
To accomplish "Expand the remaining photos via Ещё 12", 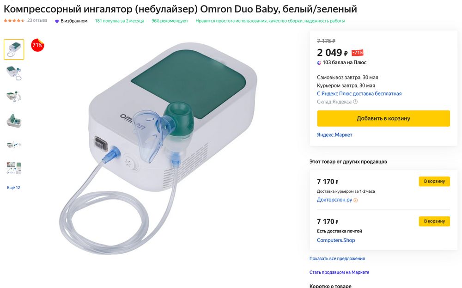I will click(14, 188).
